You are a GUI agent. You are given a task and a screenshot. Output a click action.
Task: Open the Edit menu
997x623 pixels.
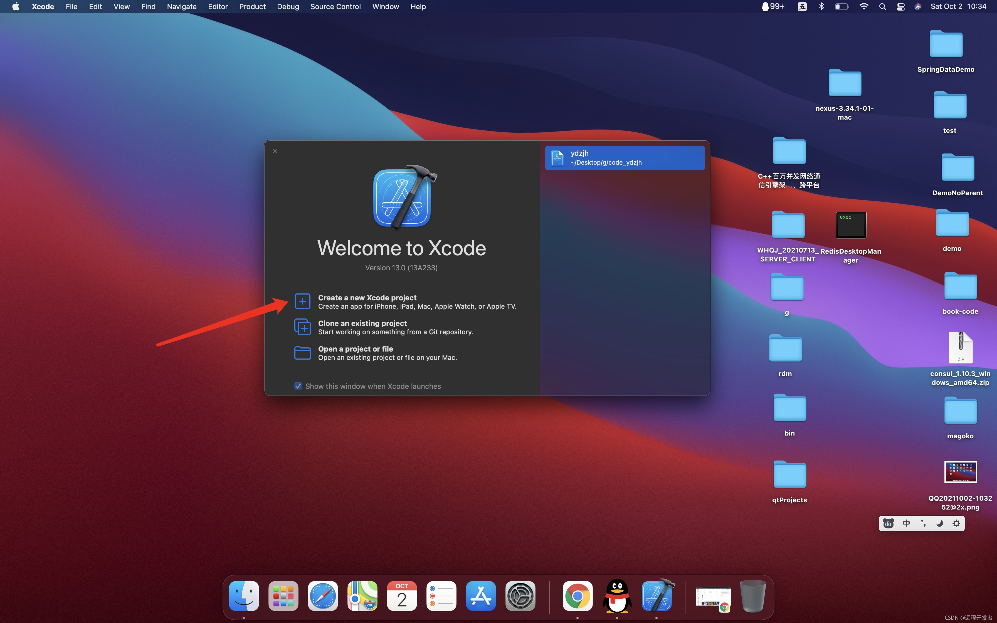96,7
